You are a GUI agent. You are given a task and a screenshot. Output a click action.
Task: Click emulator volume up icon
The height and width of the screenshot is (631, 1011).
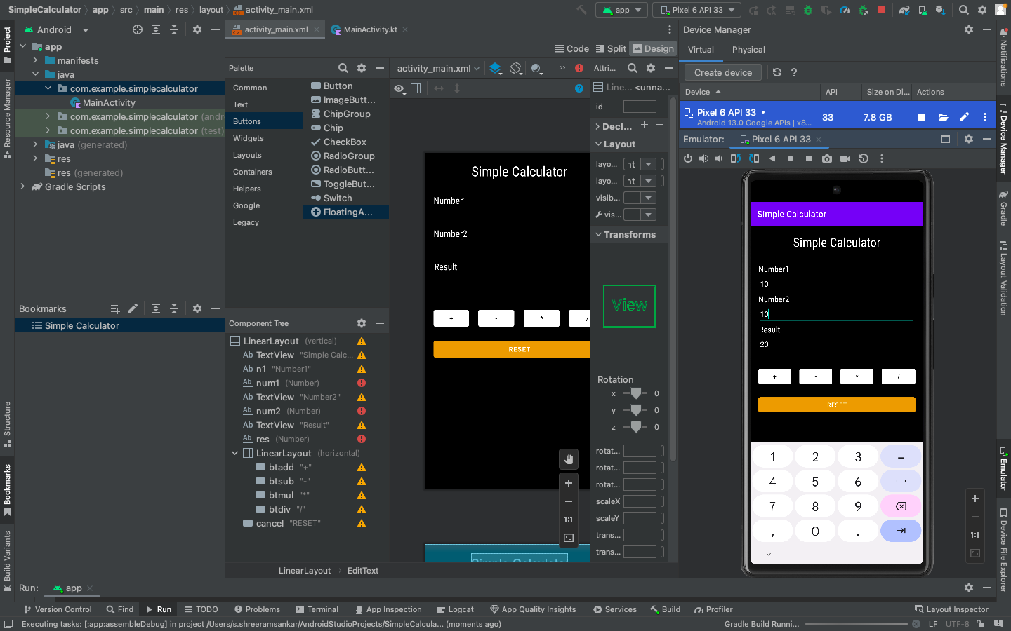(703, 158)
